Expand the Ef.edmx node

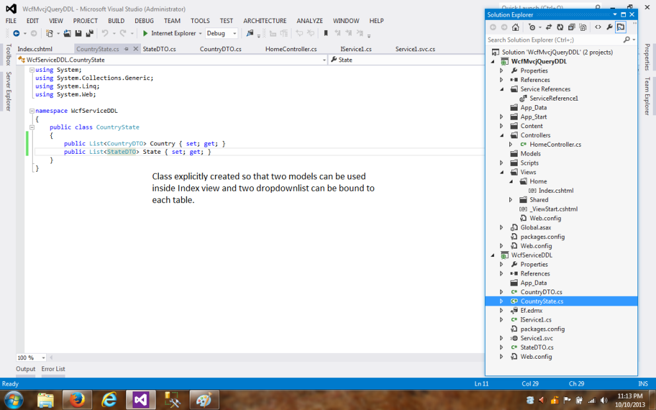[502, 311]
